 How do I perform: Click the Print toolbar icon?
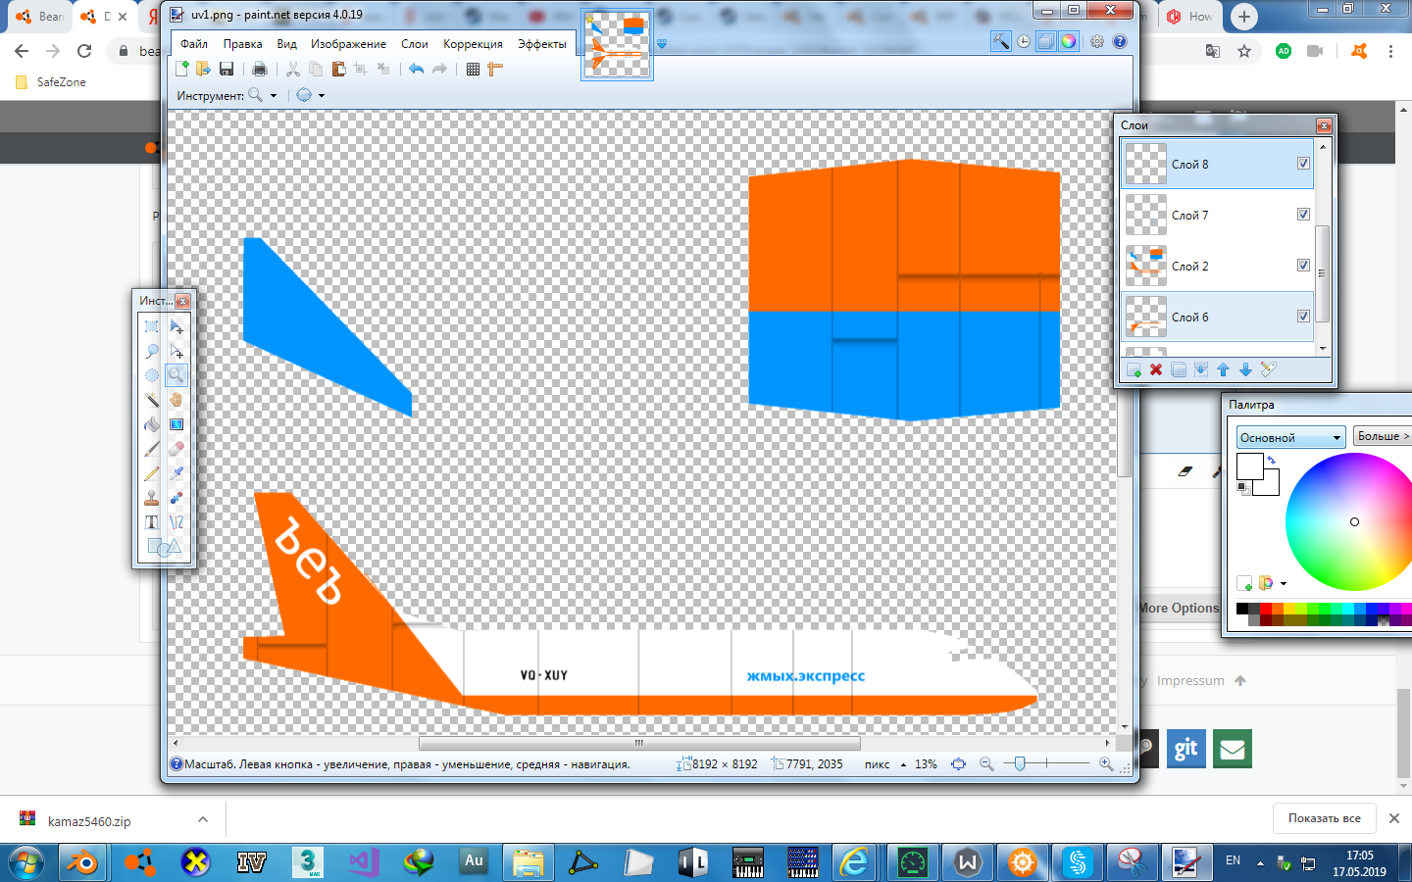tap(260, 69)
